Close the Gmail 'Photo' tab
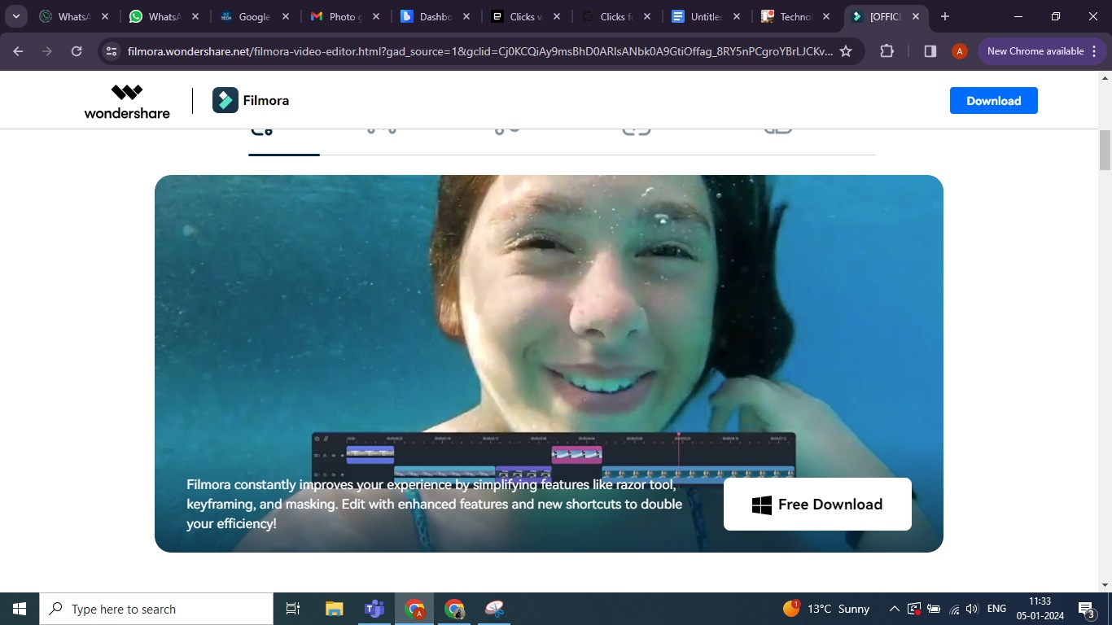 [375, 16]
